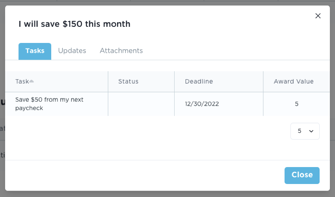Select the 'Save $50 from my next paycheck' task

[49, 104]
